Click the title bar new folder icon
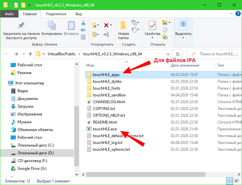The width and height of the screenshot is (242, 185). (x=23, y=5)
